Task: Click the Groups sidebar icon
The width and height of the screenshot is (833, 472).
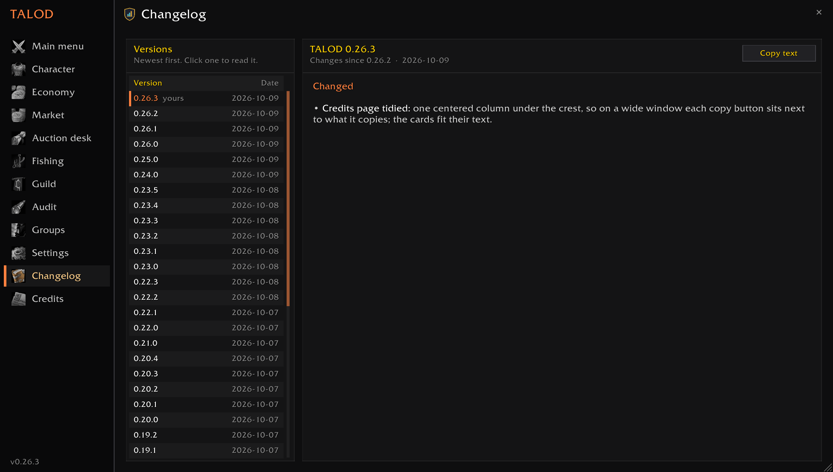Action: point(18,230)
